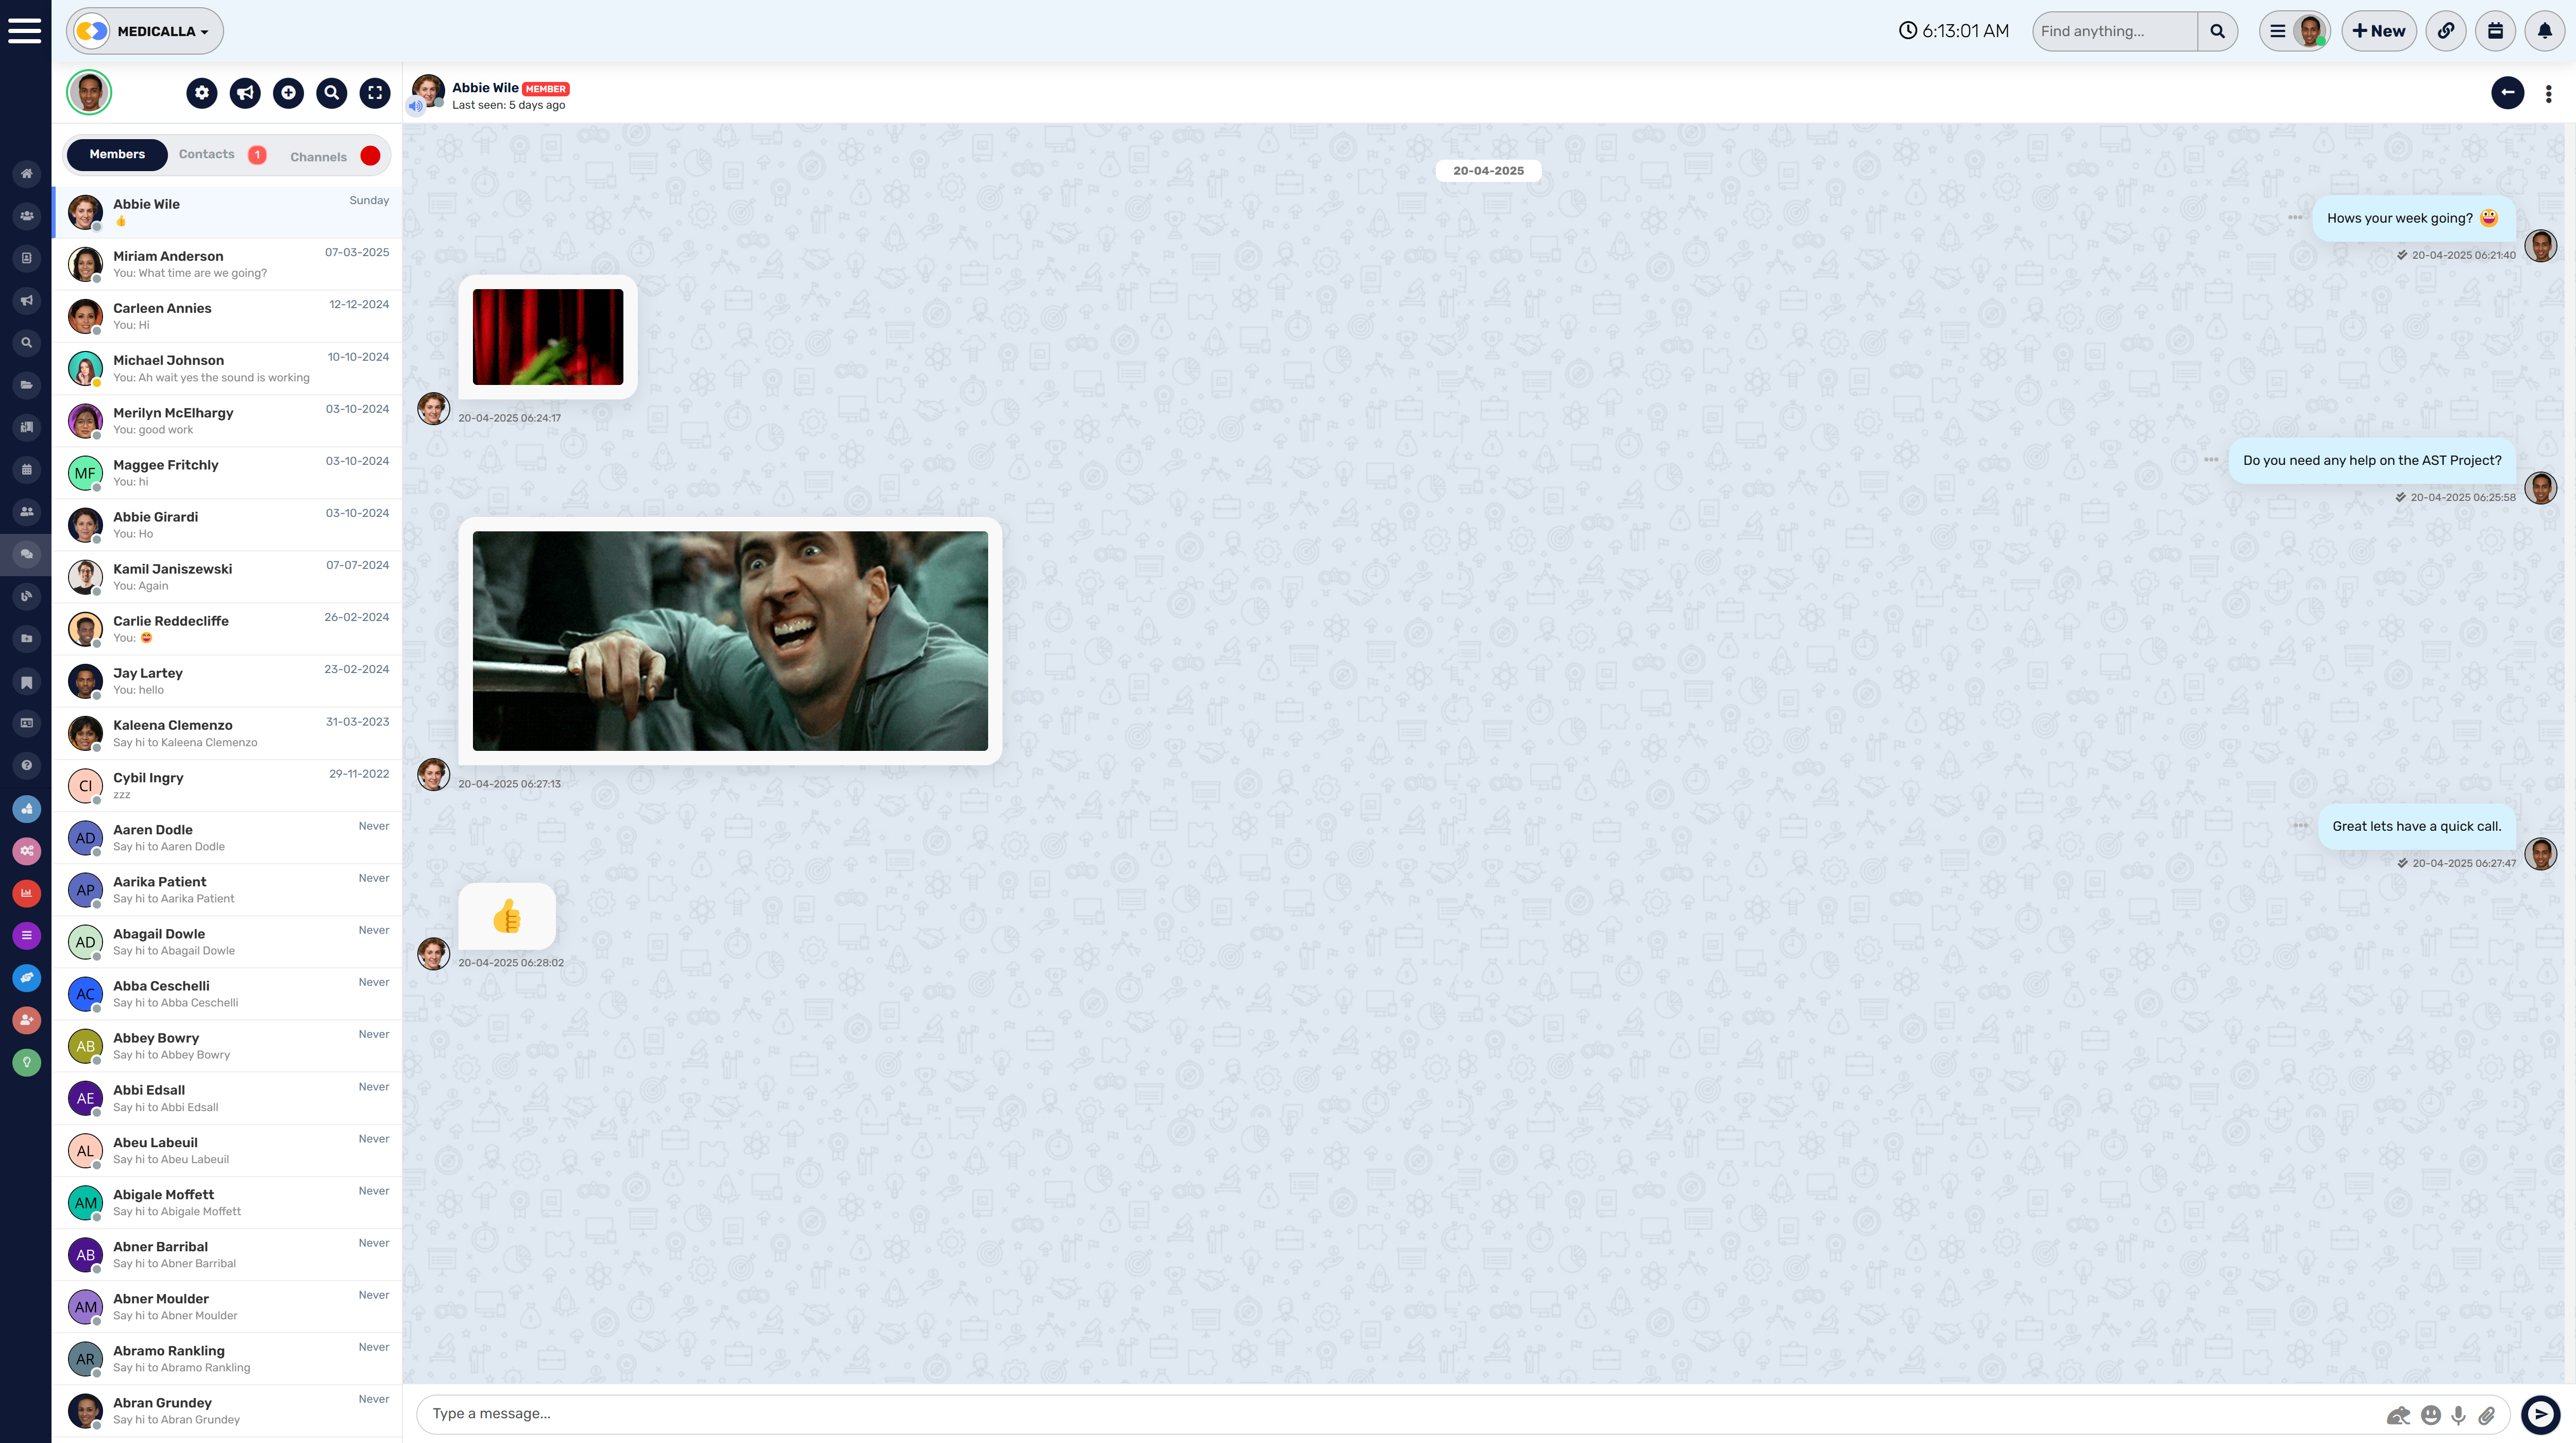Switch to the Contacts tab
The width and height of the screenshot is (2576, 1443).
[207, 154]
